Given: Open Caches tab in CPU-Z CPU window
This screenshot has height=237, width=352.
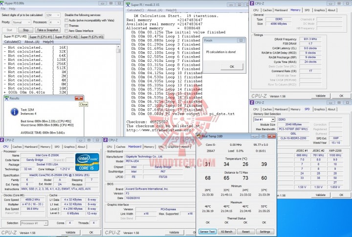Looking at the screenshot, I should tap(17, 147).
